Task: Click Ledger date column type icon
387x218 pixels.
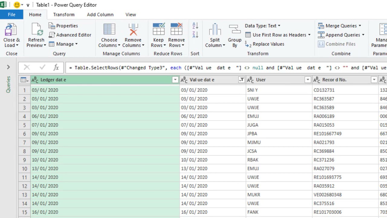Action: [35, 80]
